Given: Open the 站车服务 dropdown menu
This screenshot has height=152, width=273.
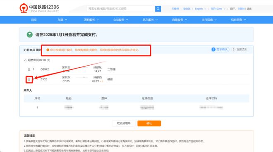Looking at the screenshot, I should click(x=150, y=20).
